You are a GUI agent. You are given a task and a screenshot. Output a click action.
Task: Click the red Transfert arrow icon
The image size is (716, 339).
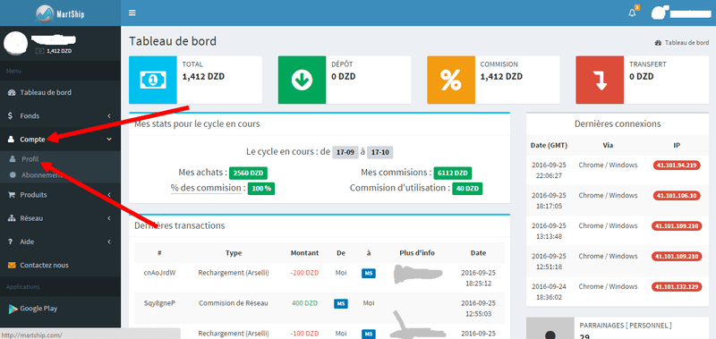click(x=600, y=80)
